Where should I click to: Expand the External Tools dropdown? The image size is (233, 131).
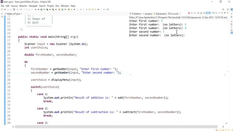tap(56, 9)
